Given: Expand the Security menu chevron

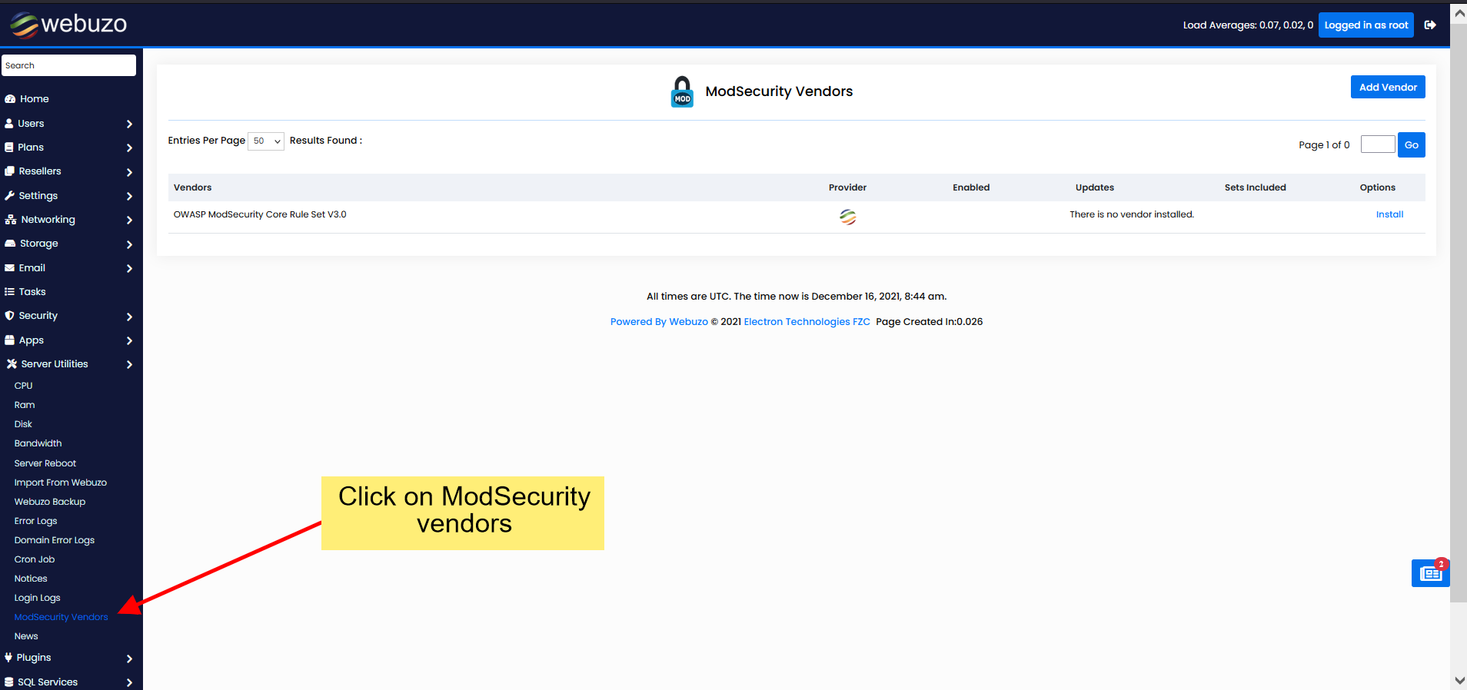Looking at the screenshot, I should point(129,317).
